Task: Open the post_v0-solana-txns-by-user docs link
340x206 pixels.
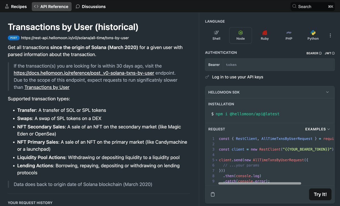Action: pos(84,73)
